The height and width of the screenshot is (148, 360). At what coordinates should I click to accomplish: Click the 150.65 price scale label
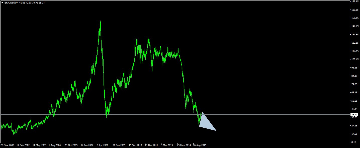pyautogui.click(x=355, y=18)
